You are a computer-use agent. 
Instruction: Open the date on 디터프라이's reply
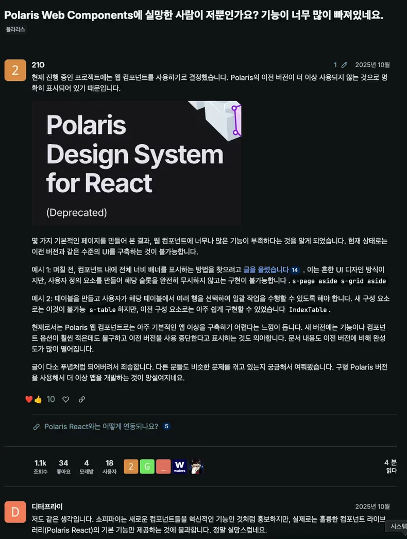tap(372, 507)
